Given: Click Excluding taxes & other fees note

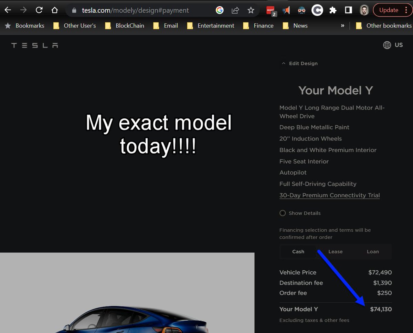Looking at the screenshot, I should [314, 320].
